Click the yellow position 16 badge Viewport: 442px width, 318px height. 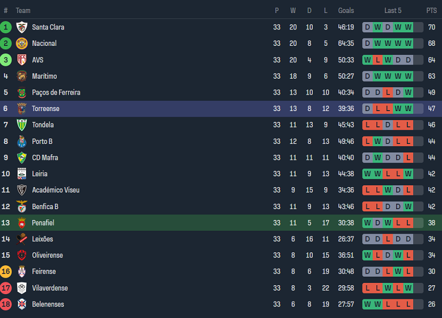pyautogui.click(x=6, y=272)
